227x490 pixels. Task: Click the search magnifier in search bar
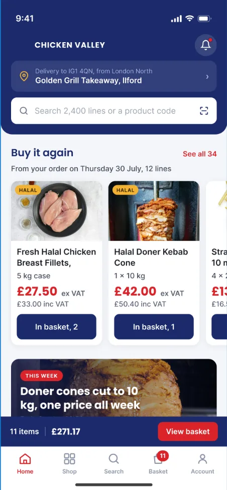pyautogui.click(x=24, y=110)
